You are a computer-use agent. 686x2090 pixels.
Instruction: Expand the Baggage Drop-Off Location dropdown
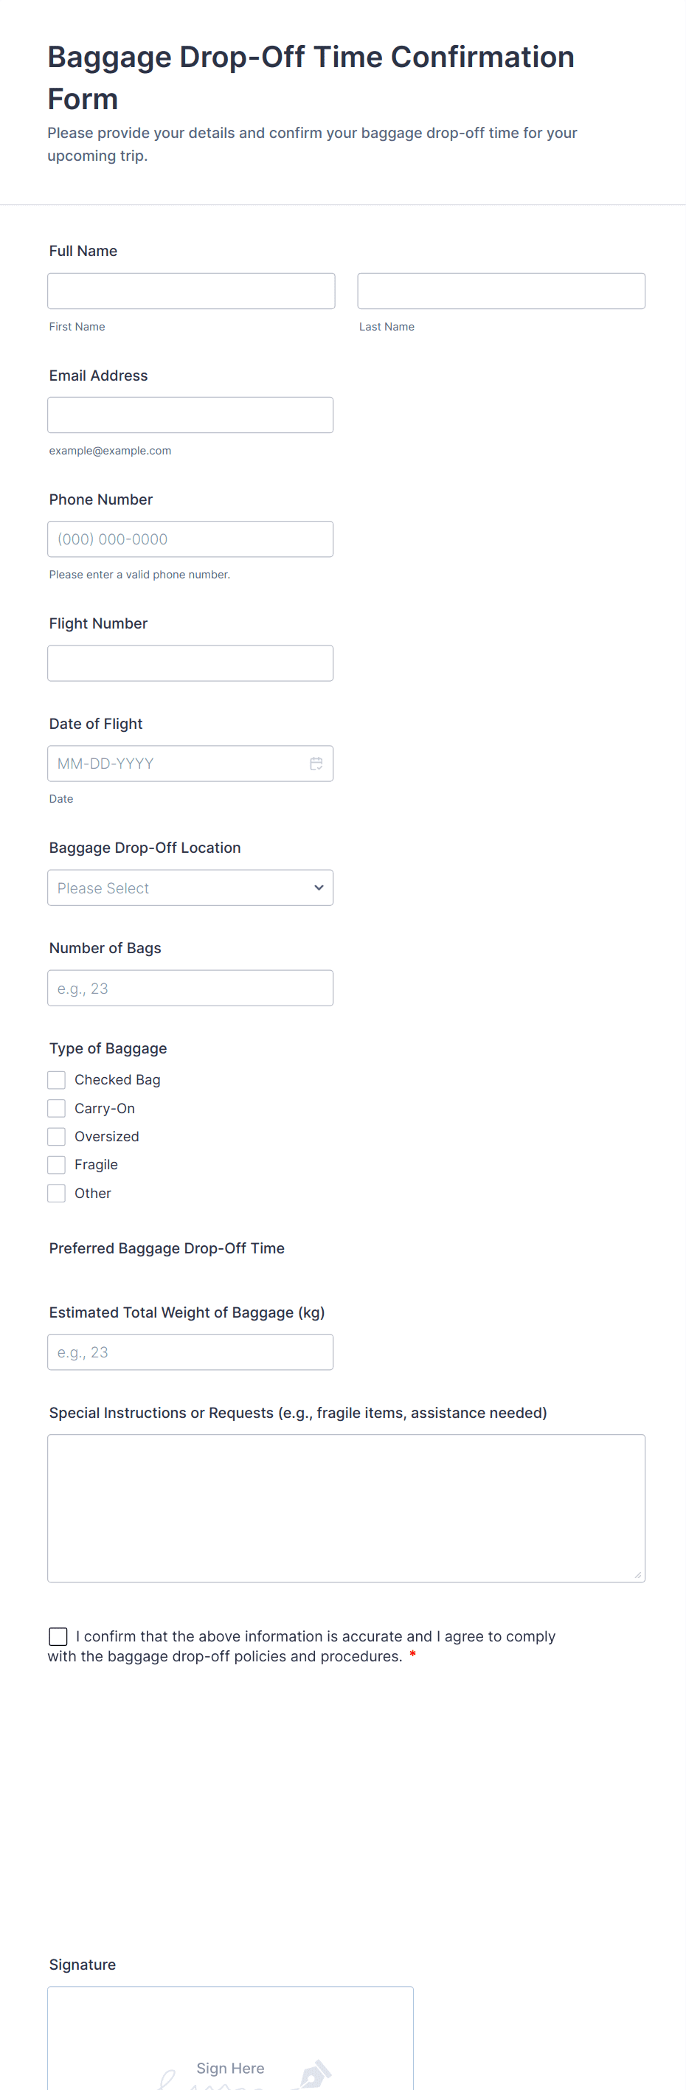[x=190, y=888]
